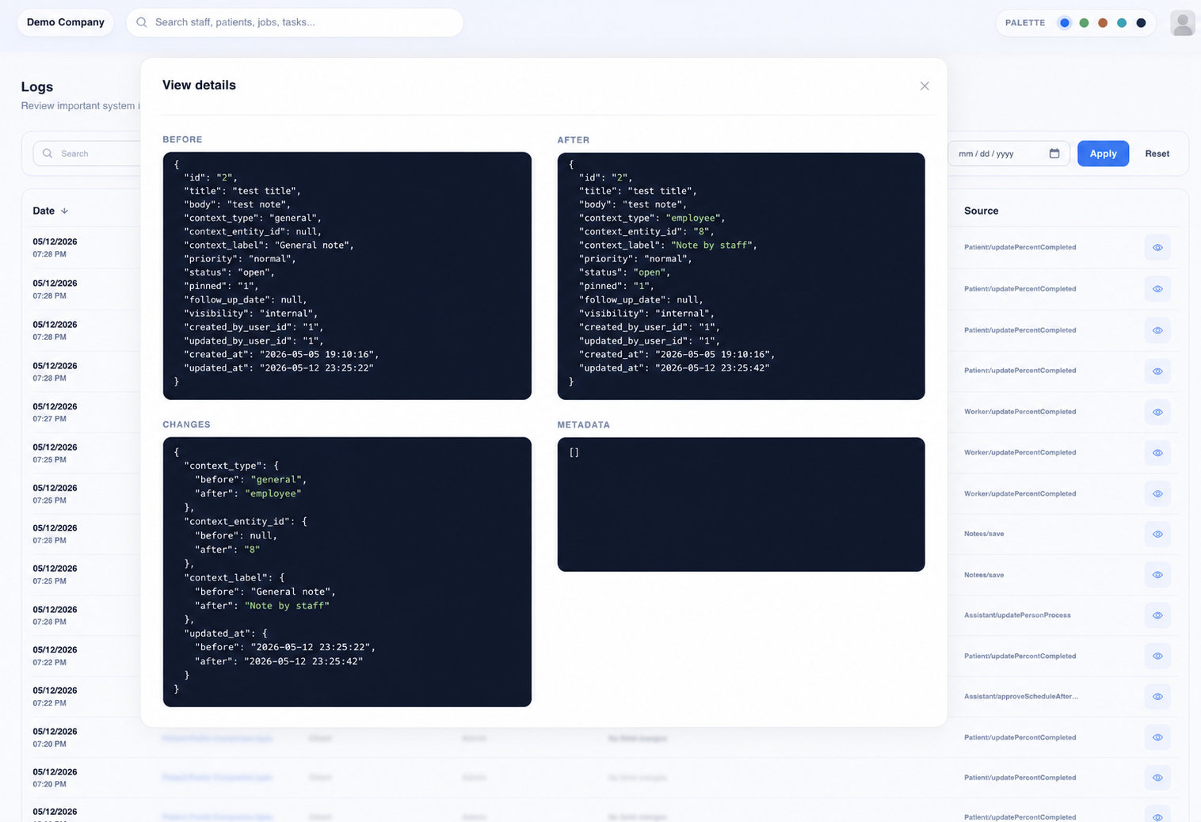Open the calendar date picker icon
Viewport: 1201px width, 822px height.
point(1054,154)
